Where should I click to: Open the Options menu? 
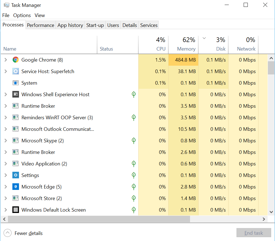coord(22,15)
